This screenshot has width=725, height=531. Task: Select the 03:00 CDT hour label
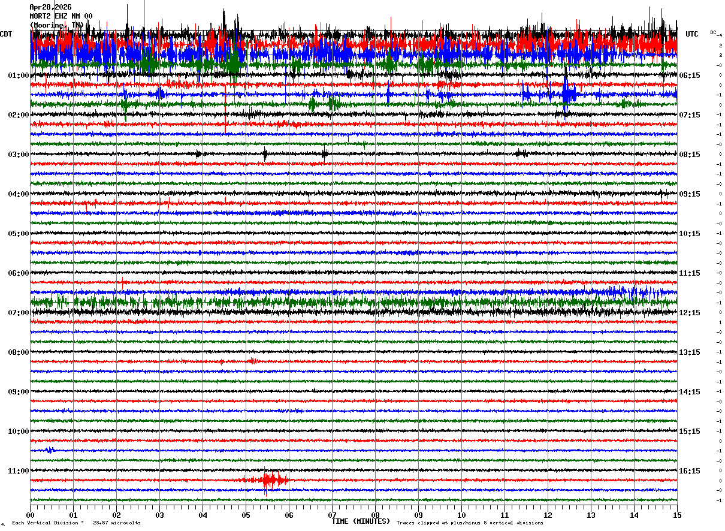[x=19, y=155]
